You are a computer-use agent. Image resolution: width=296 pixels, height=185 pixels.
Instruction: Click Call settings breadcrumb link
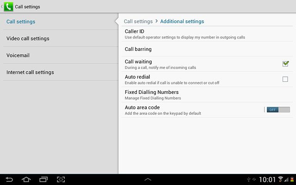pyautogui.click(x=138, y=22)
